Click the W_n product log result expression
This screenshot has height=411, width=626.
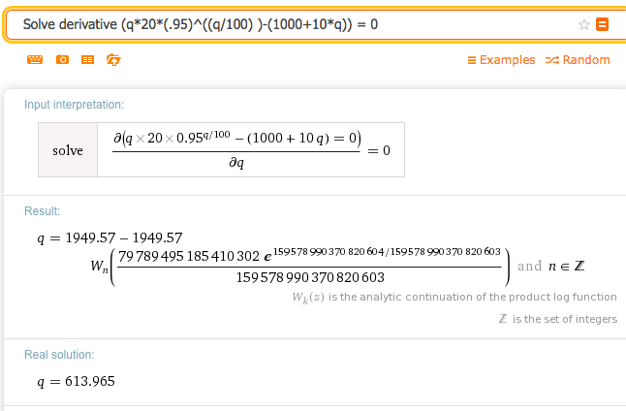coord(310,266)
